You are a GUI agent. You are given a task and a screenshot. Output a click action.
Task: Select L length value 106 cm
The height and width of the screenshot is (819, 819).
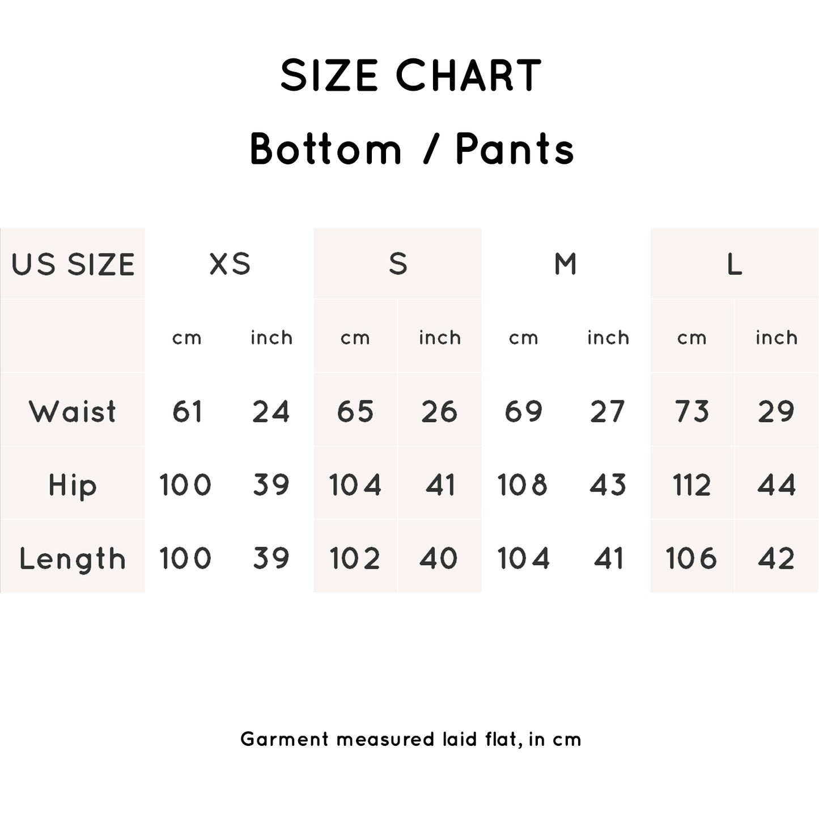pyautogui.click(x=691, y=559)
